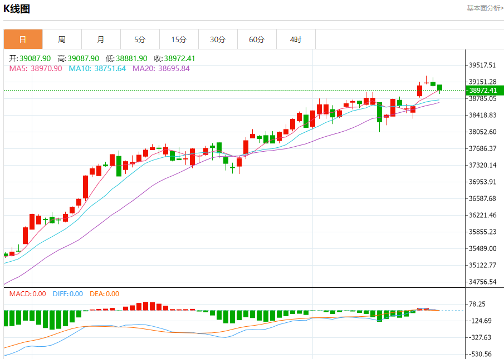Open the 15分 interval tab
This screenshot has height=359, width=504.
point(179,39)
